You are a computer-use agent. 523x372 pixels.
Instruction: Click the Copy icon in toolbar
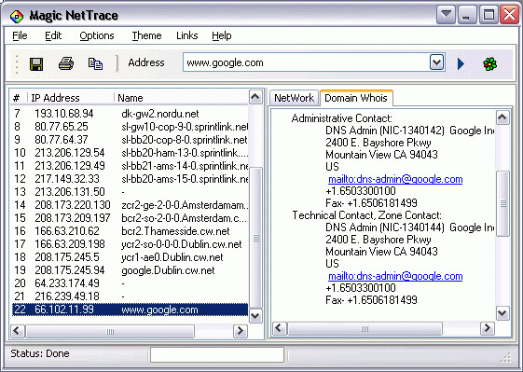coord(95,63)
